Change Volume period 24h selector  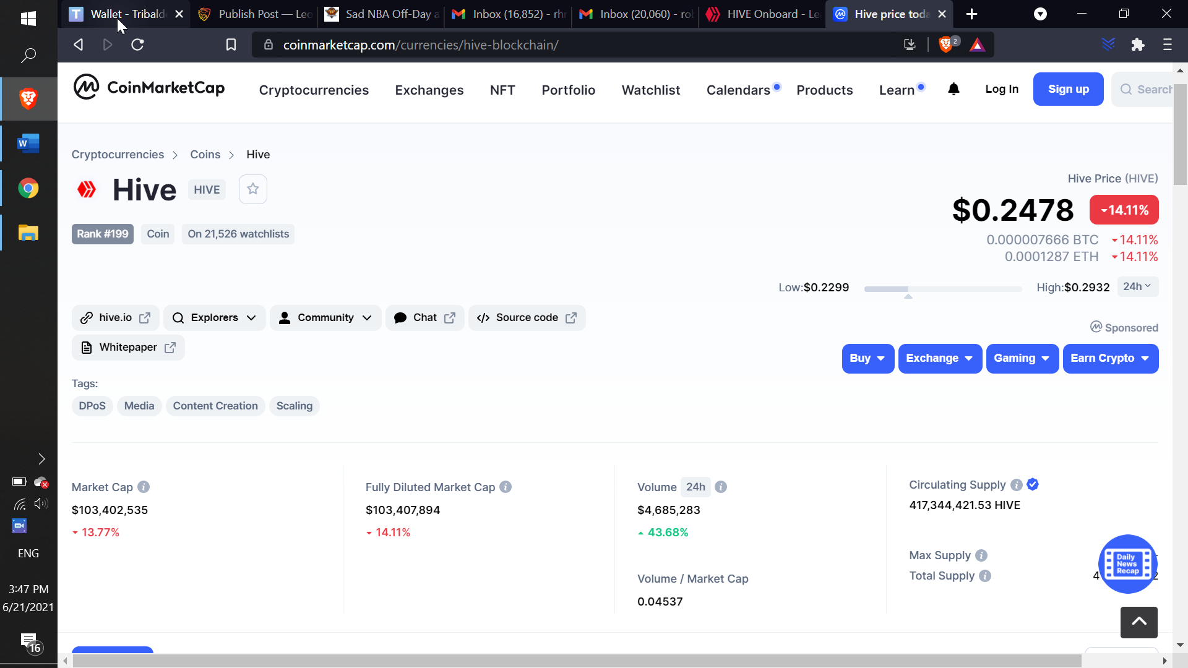click(x=695, y=487)
